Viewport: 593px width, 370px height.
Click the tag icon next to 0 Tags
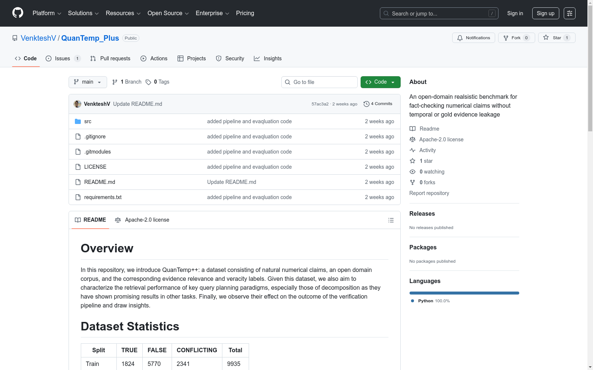click(148, 82)
